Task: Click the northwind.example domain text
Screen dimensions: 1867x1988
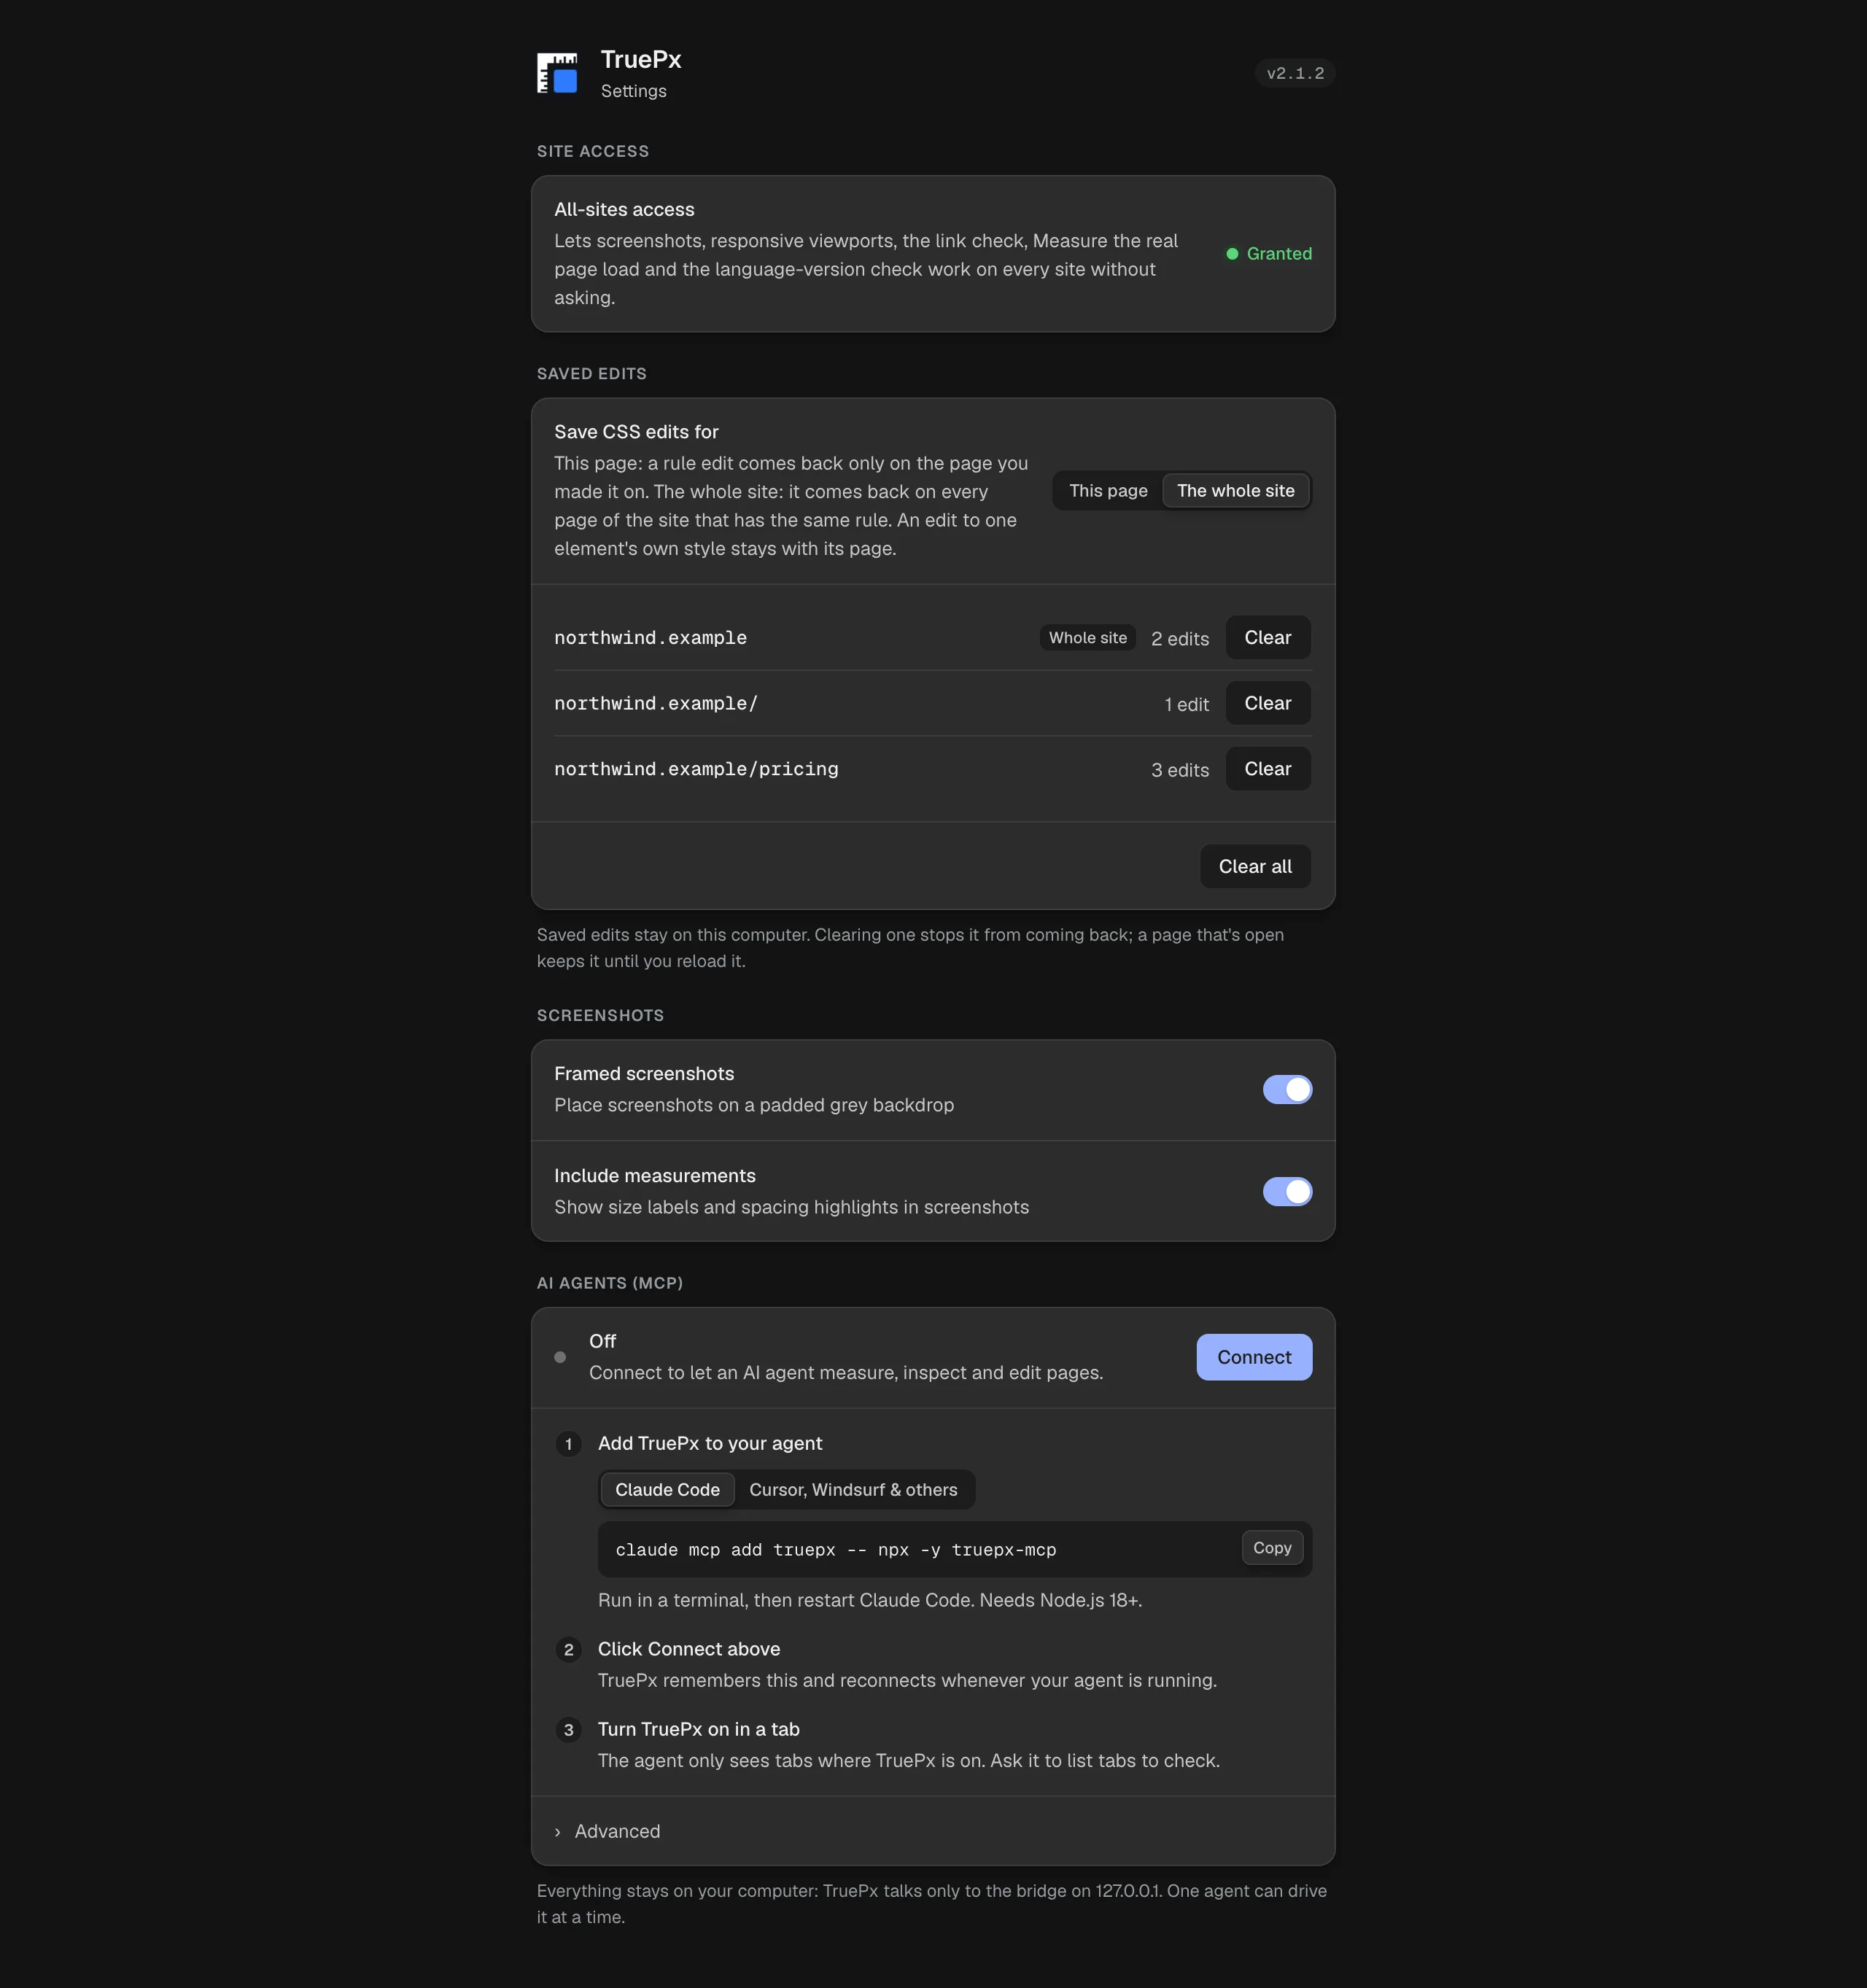Action: point(650,638)
